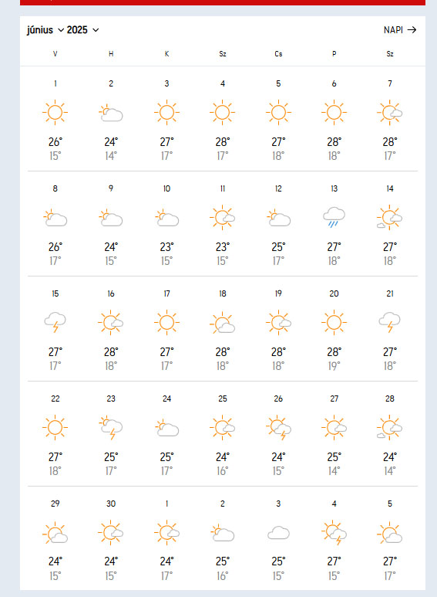Select the thunderstorm icon on June 15
The image size is (437, 597).
tap(55, 323)
